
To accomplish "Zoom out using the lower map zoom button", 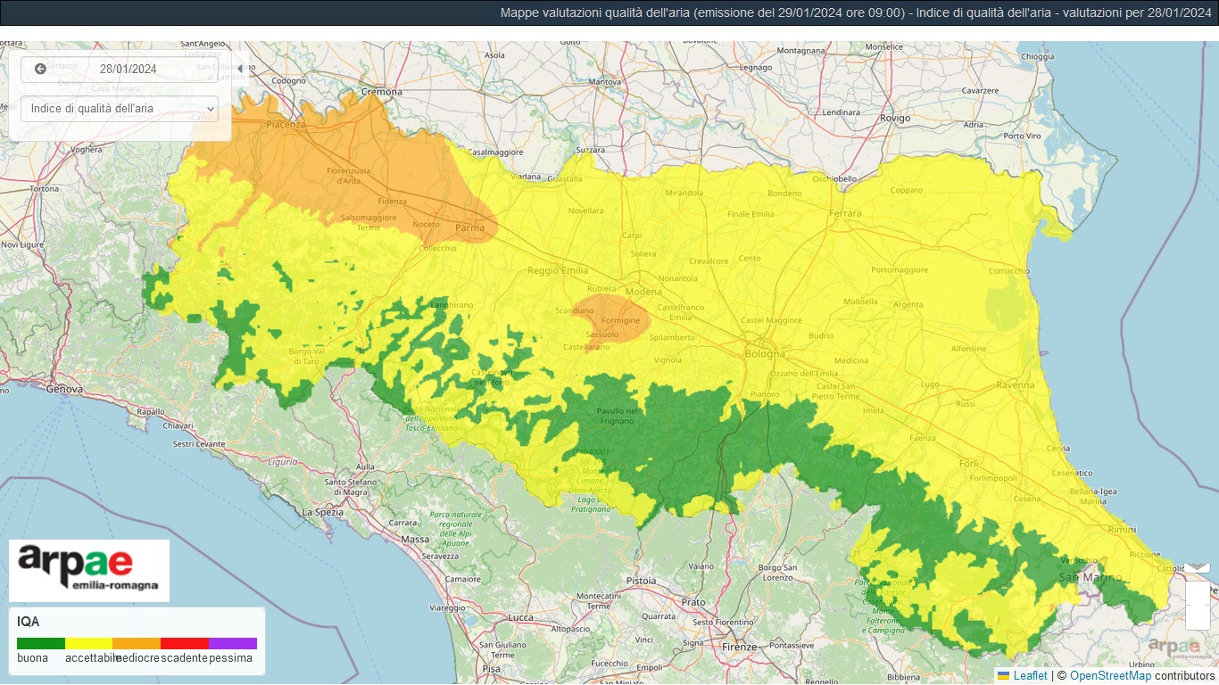I will point(1198,617).
